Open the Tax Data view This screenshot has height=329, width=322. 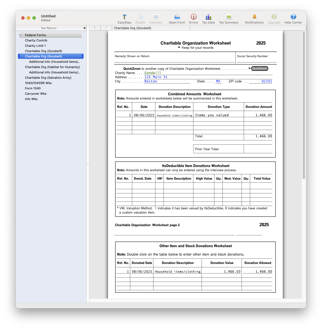tap(208, 18)
